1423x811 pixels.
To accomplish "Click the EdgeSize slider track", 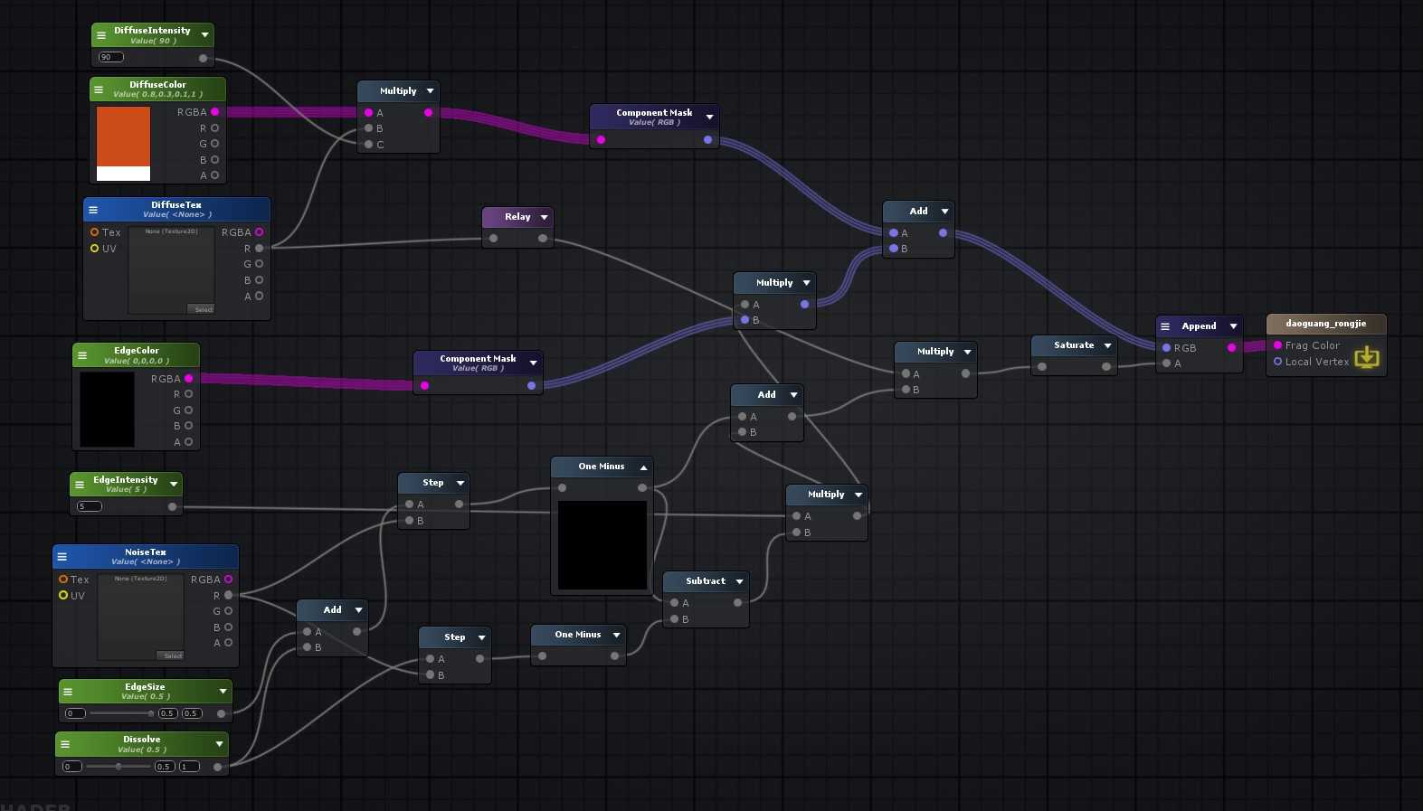I will (x=122, y=713).
